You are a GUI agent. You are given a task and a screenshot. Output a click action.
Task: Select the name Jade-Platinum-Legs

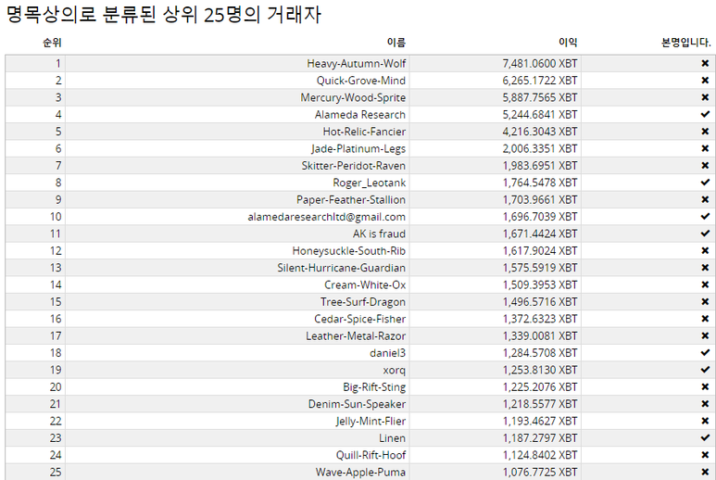coord(358,148)
